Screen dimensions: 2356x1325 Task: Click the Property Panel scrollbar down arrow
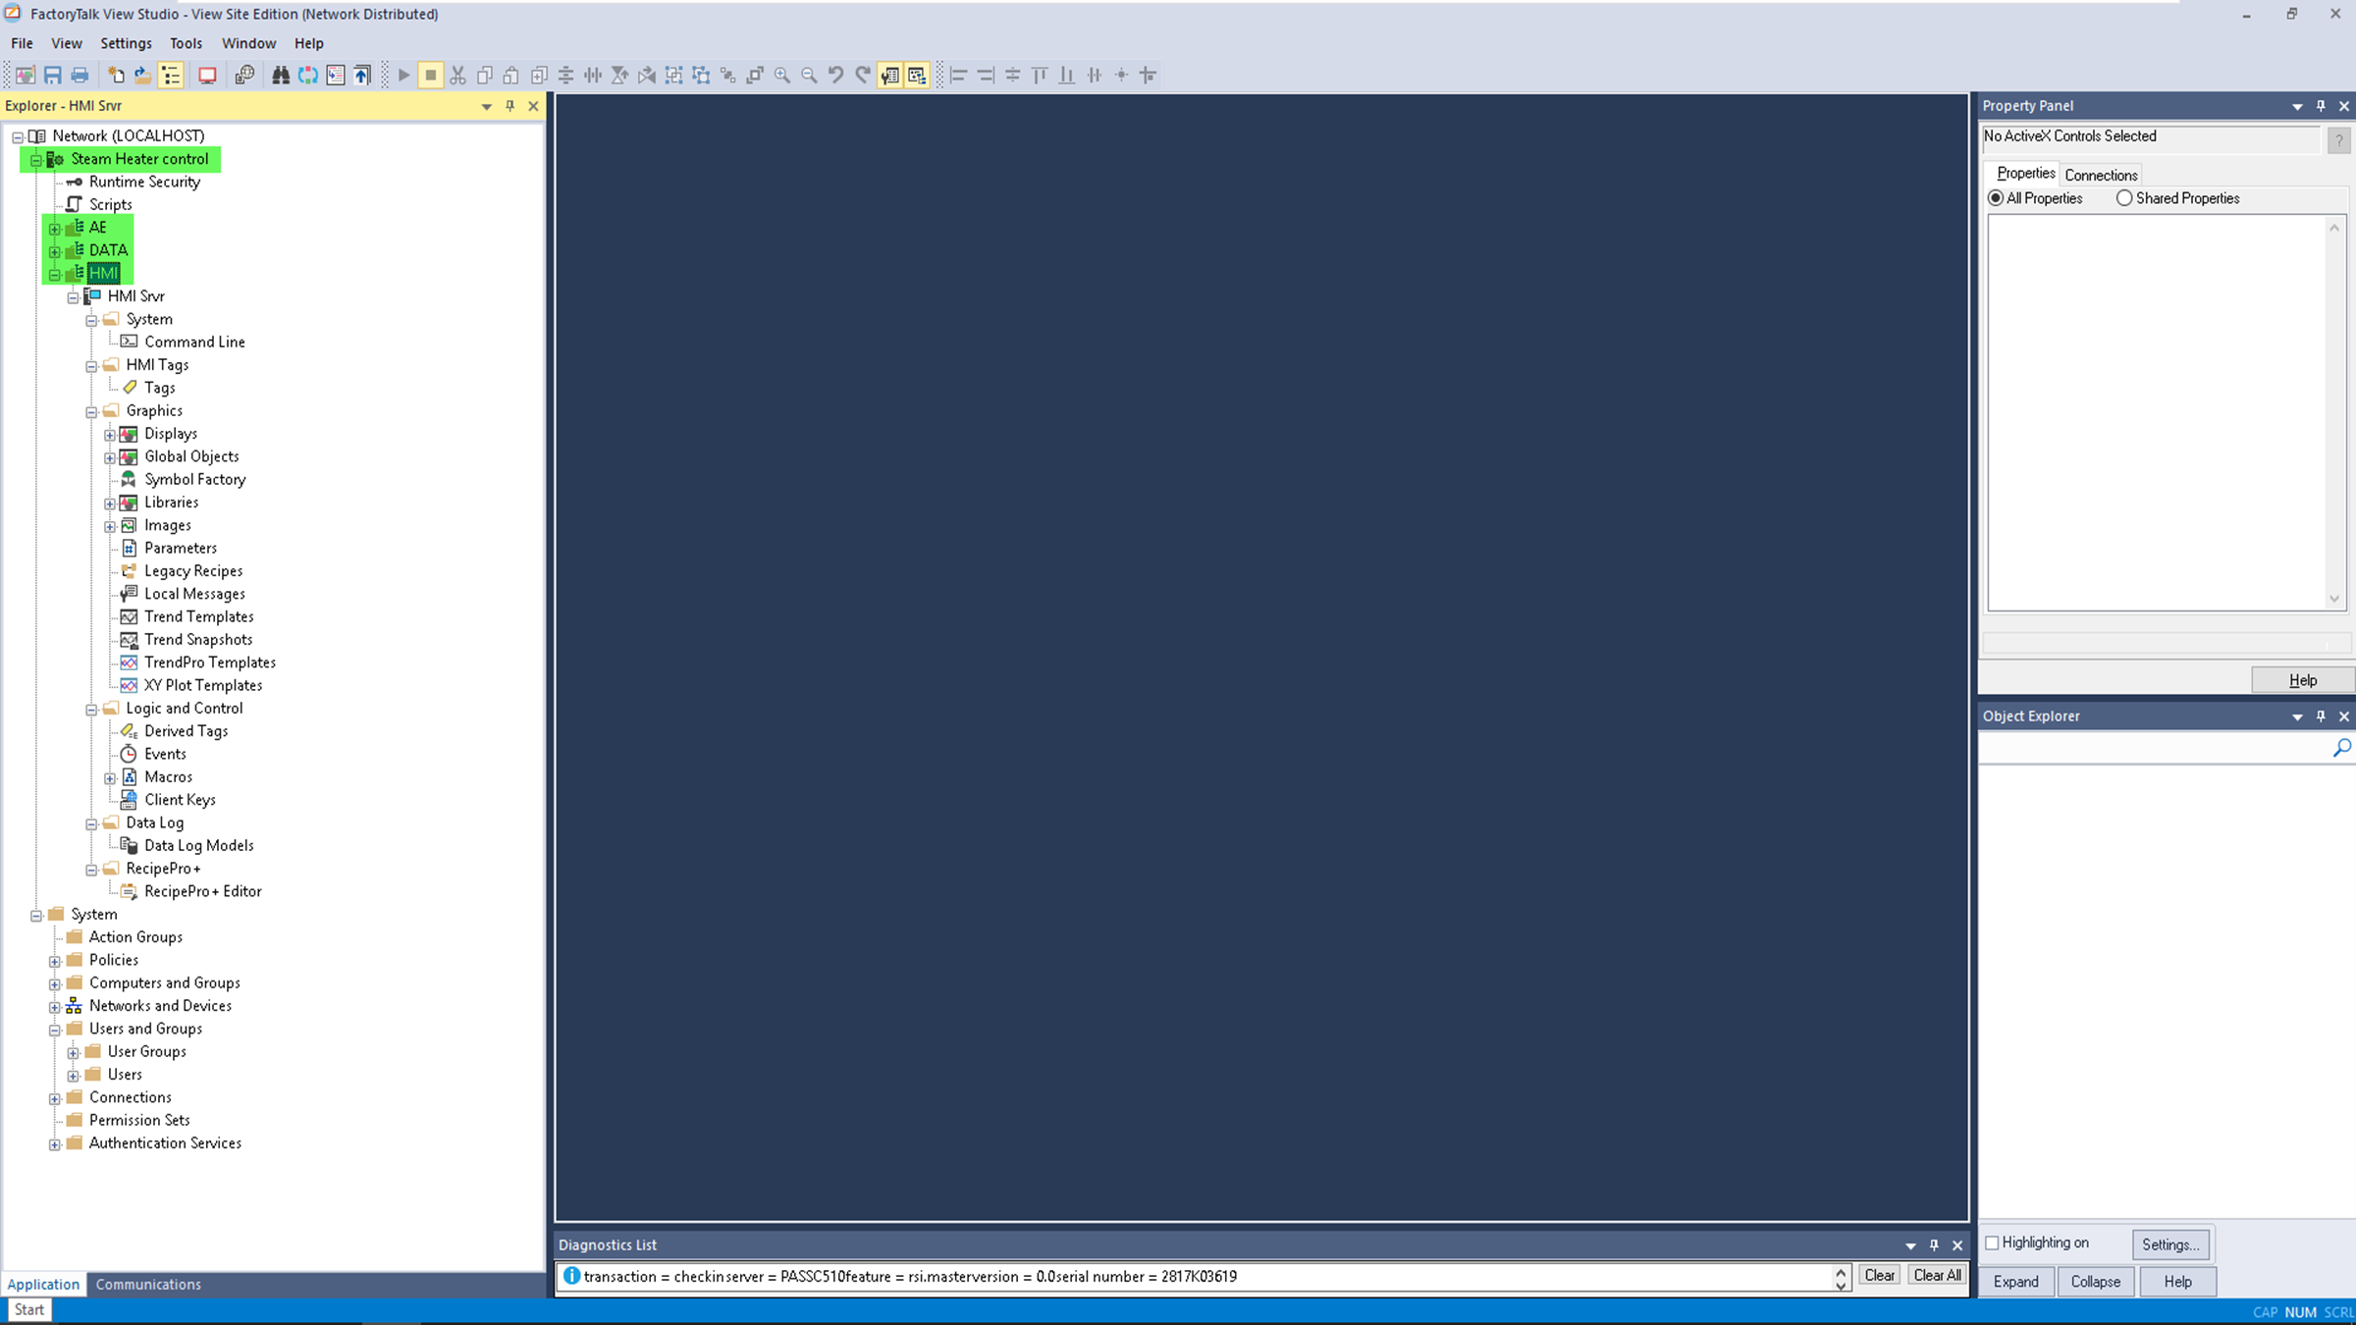2334,600
